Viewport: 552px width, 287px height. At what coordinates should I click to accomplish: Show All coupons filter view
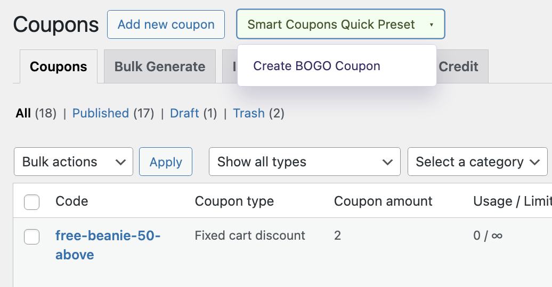click(x=23, y=113)
